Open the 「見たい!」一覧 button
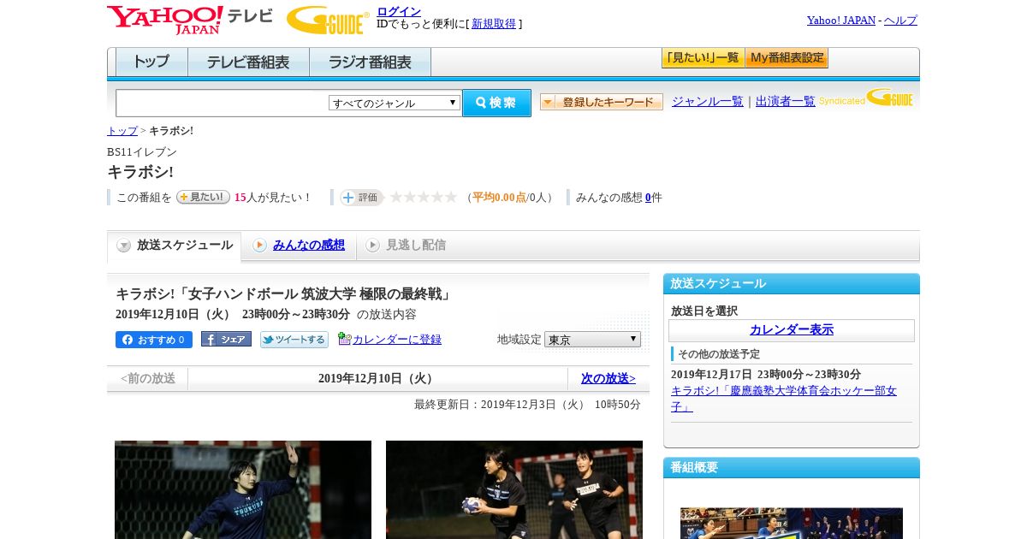 tap(703, 58)
